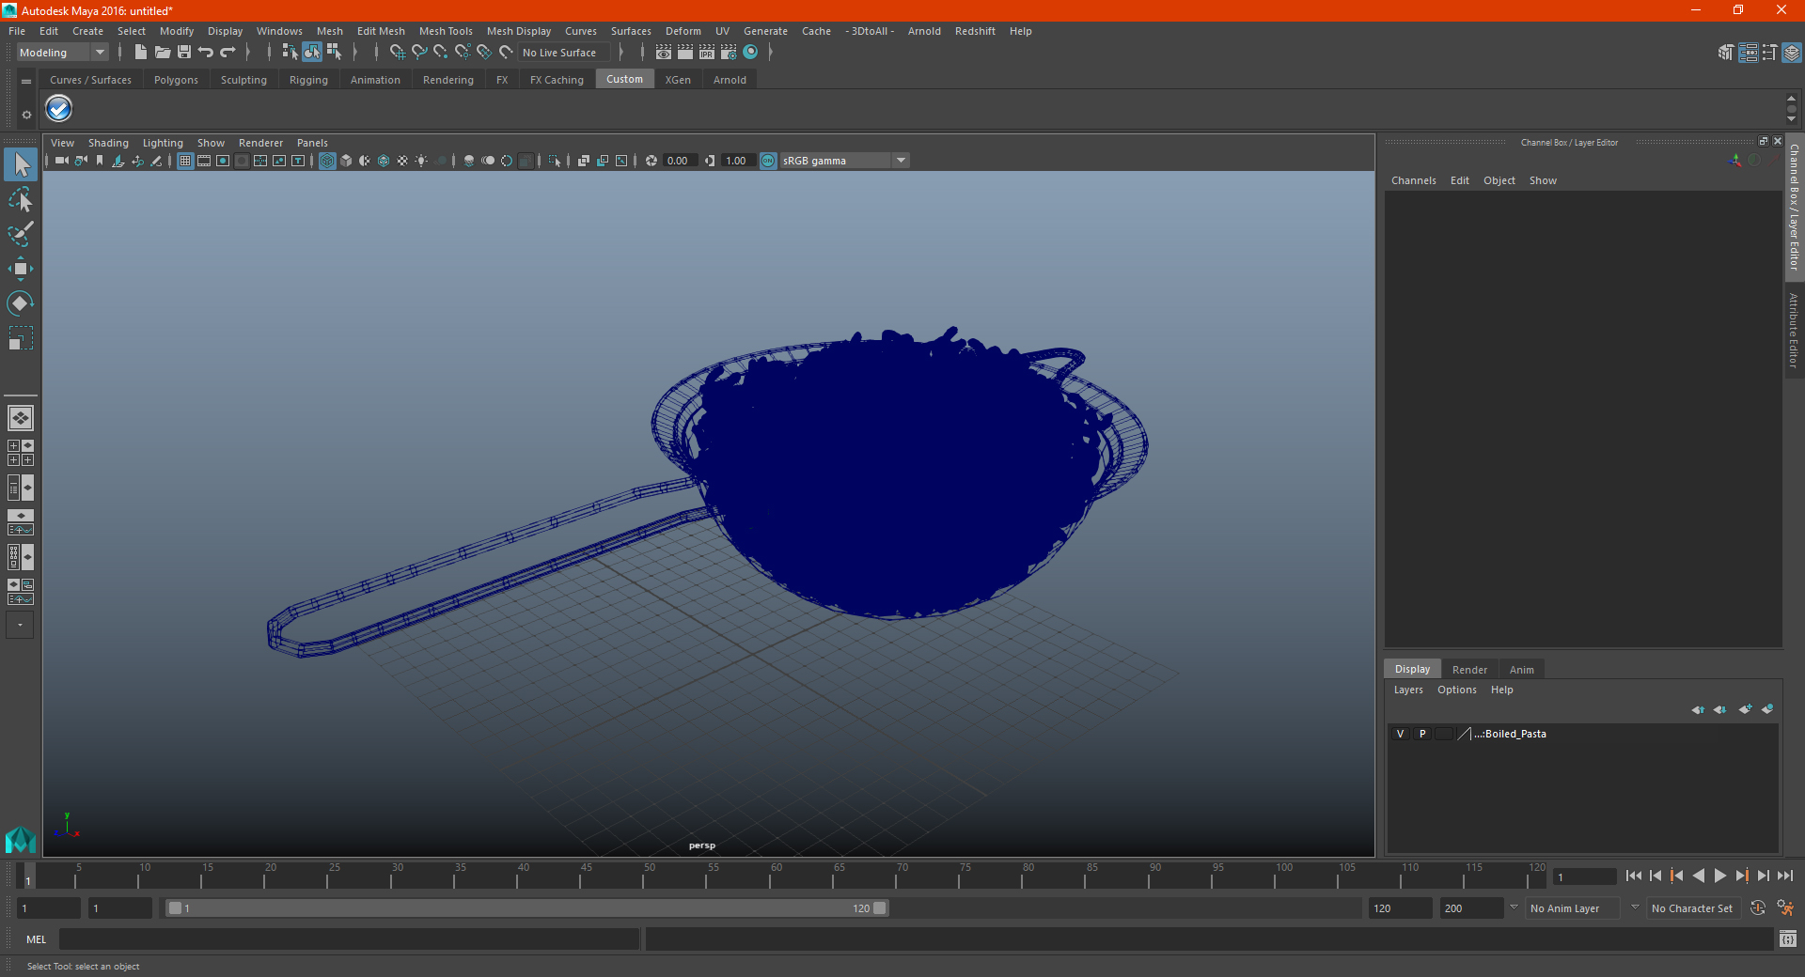Viewport: 1805px width, 977px height.
Task: Toggle snap to points
Action: pyautogui.click(x=441, y=53)
